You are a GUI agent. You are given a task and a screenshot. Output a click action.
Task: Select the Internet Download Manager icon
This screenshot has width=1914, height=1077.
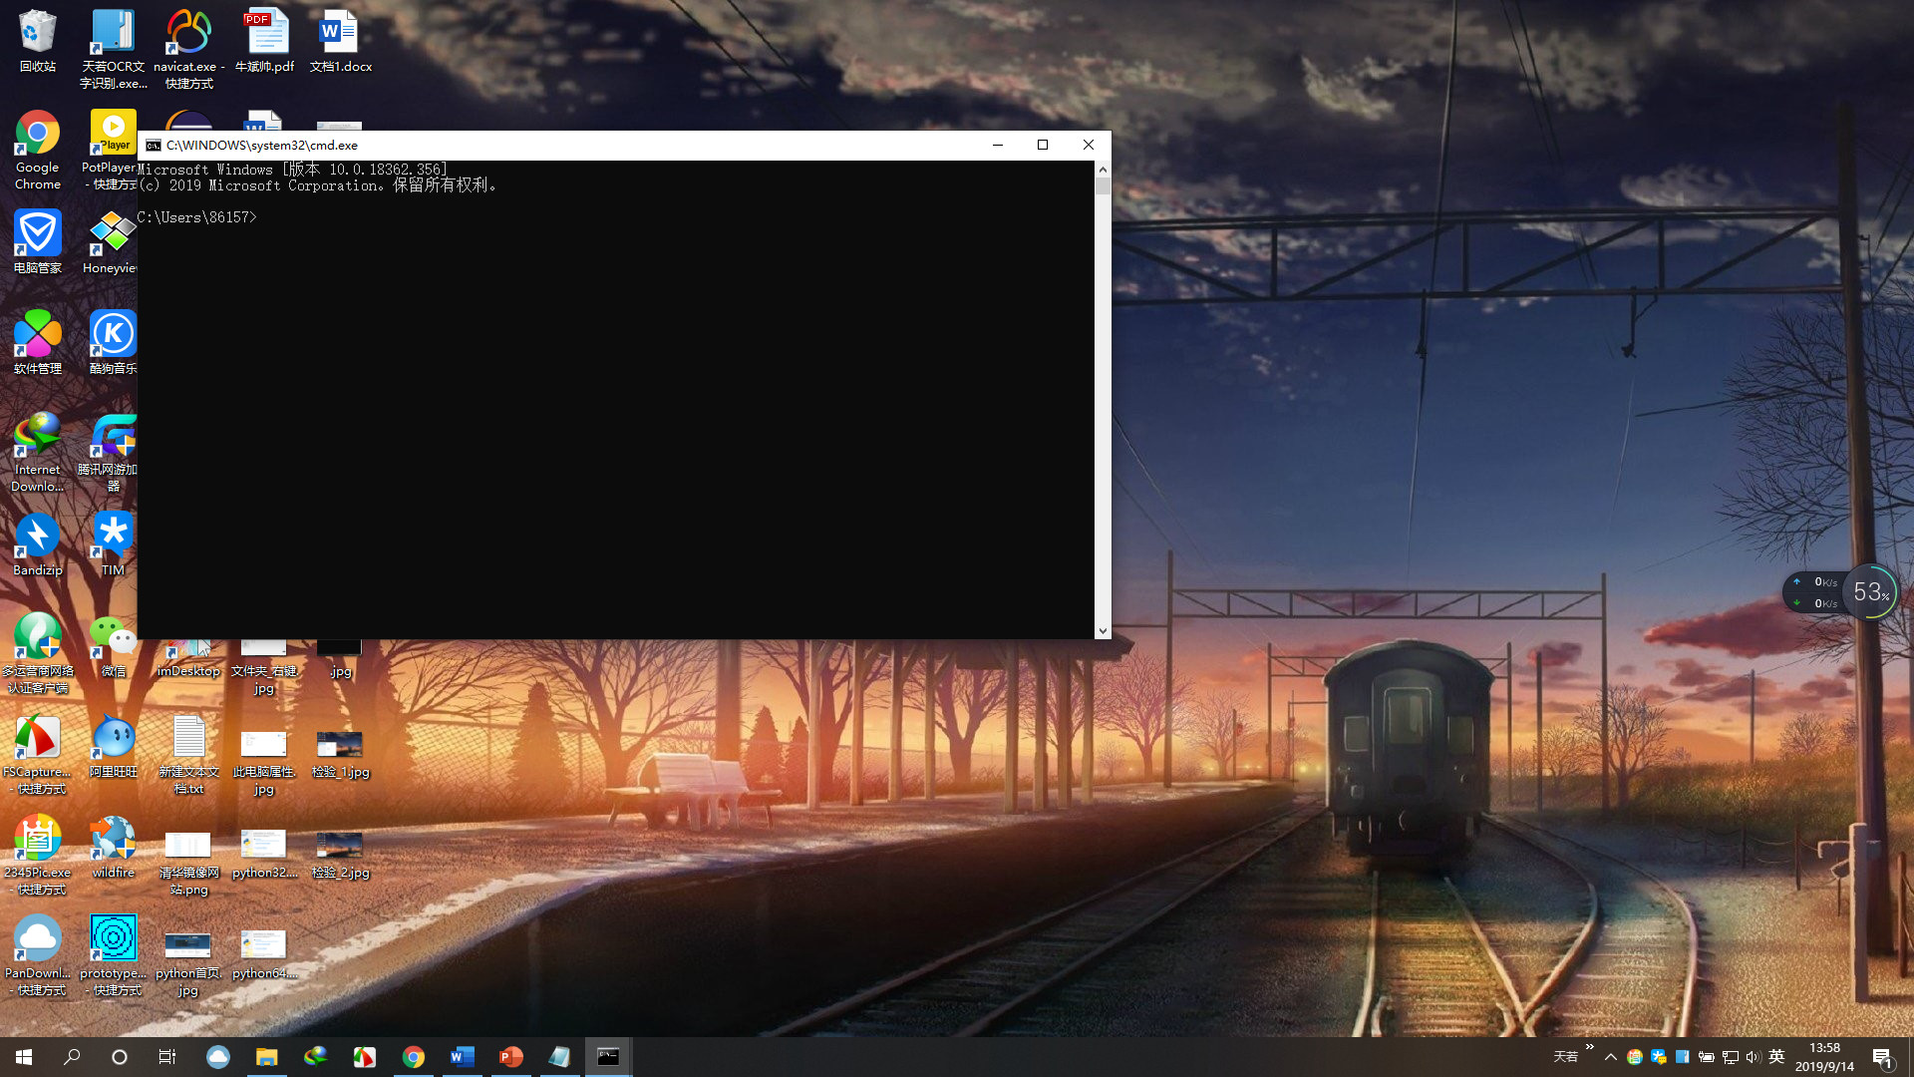click(x=38, y=452)
